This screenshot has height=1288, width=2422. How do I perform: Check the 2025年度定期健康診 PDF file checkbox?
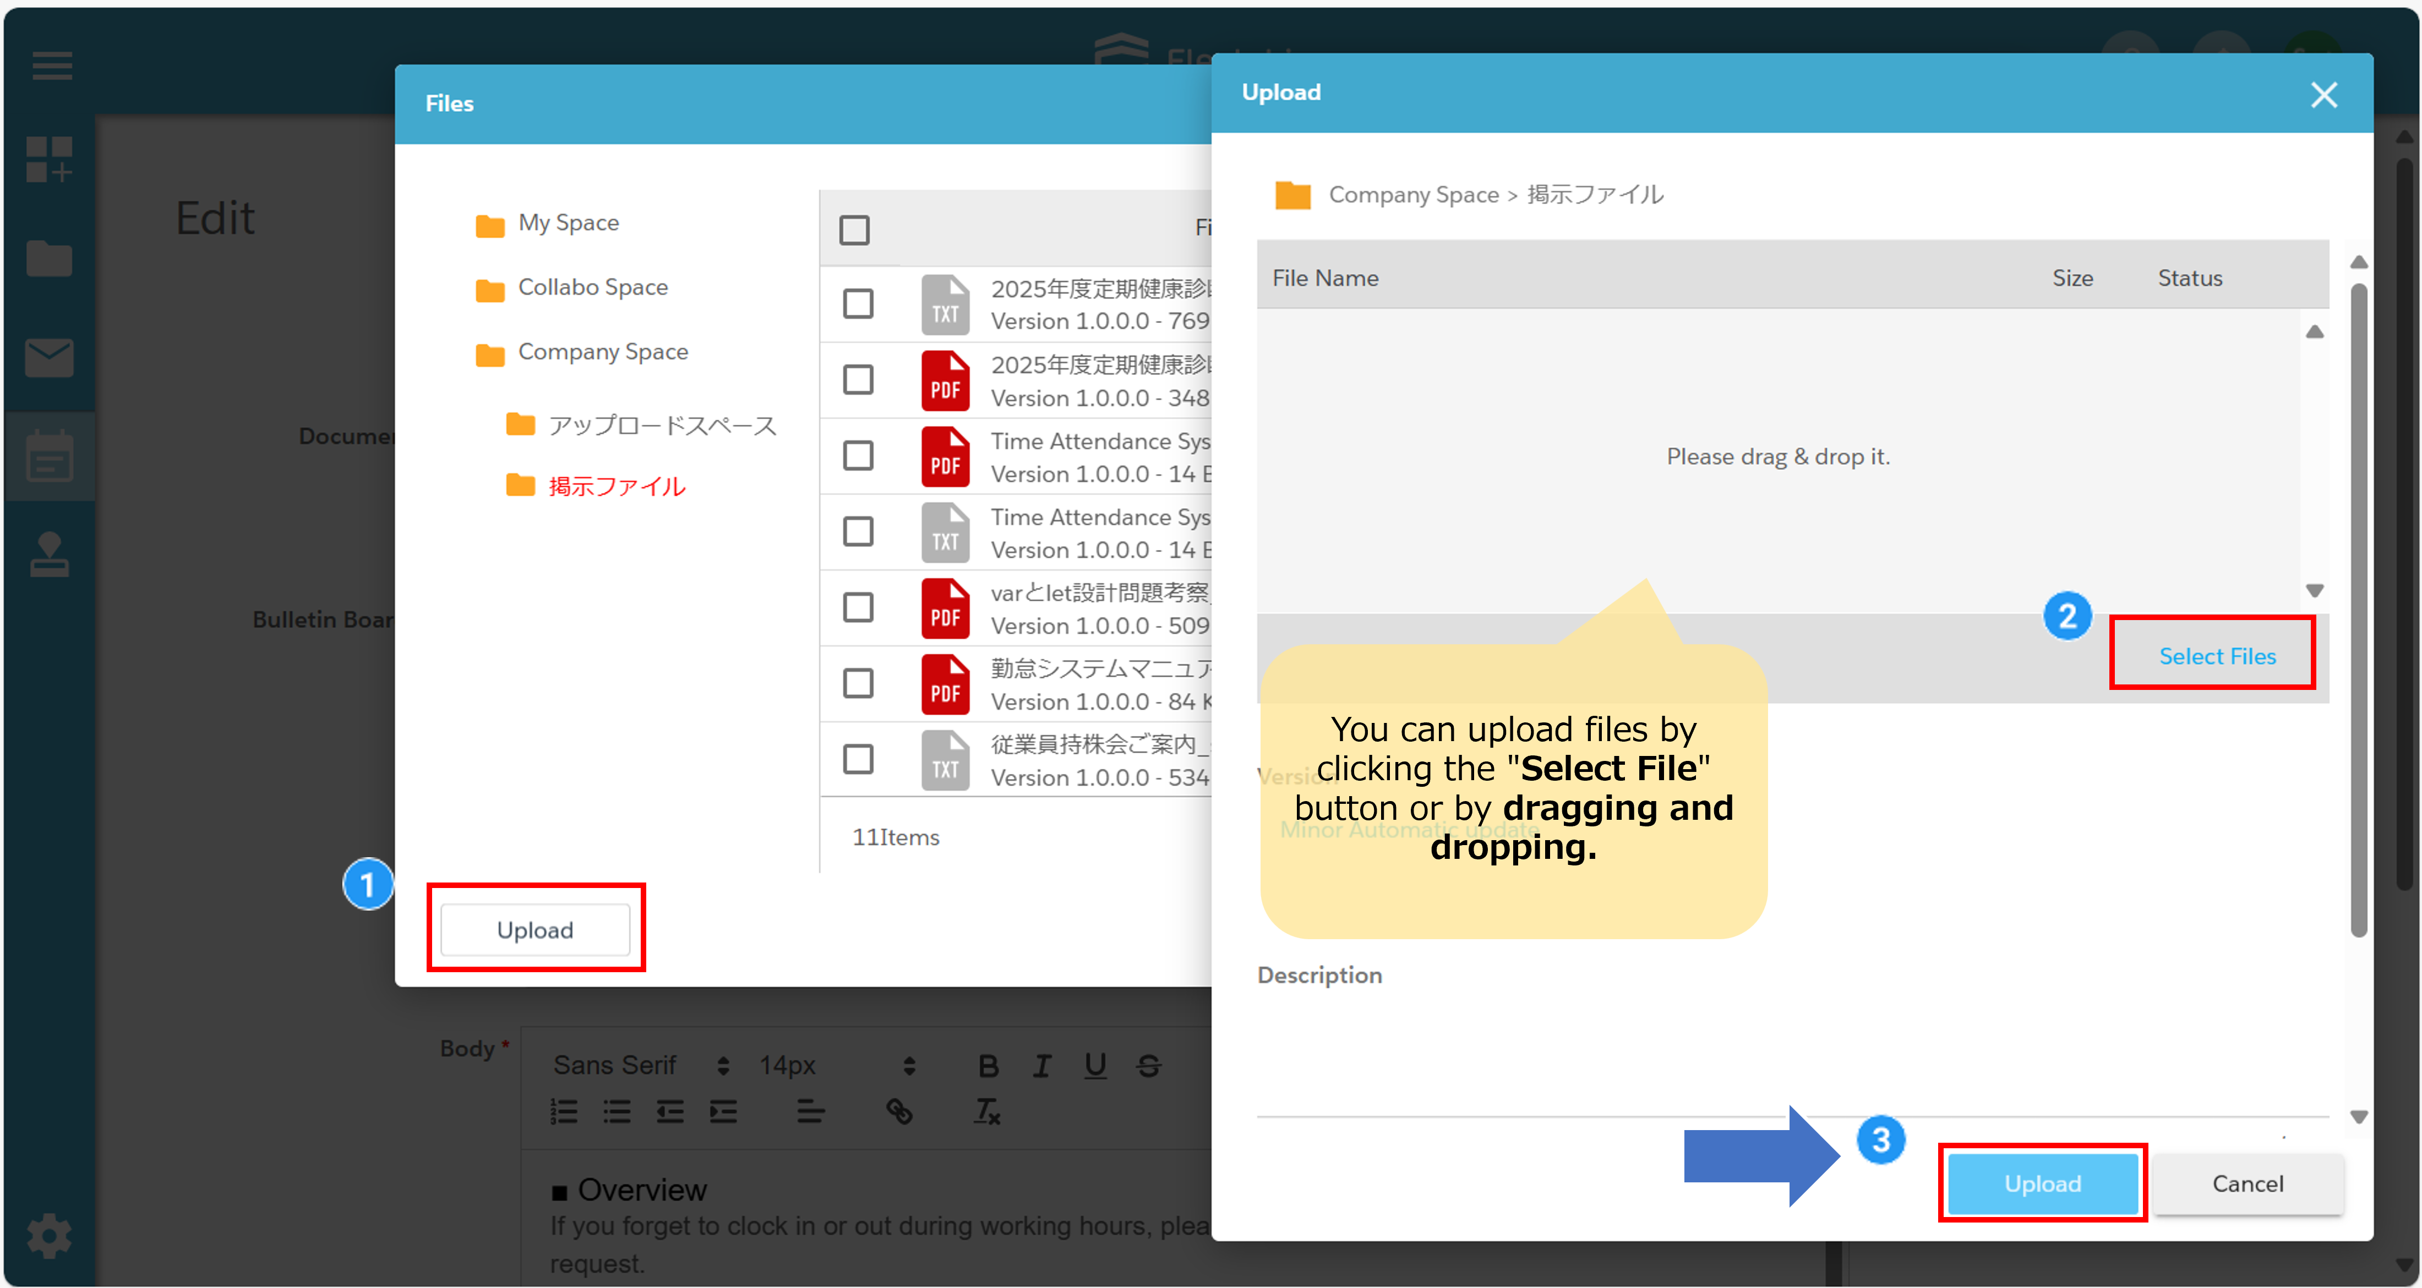858,380
